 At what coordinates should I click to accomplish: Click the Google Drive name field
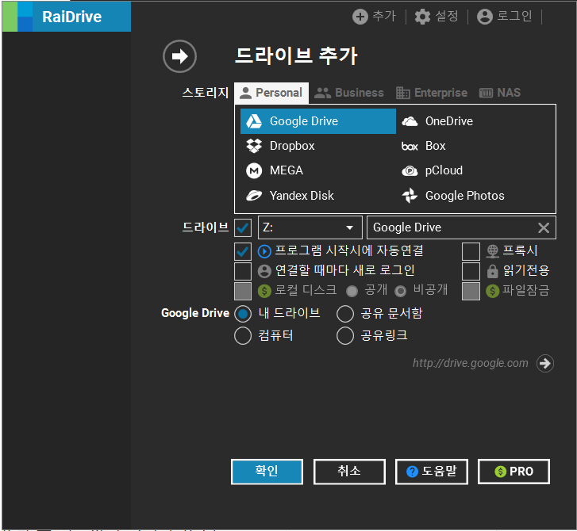[461, 227]
